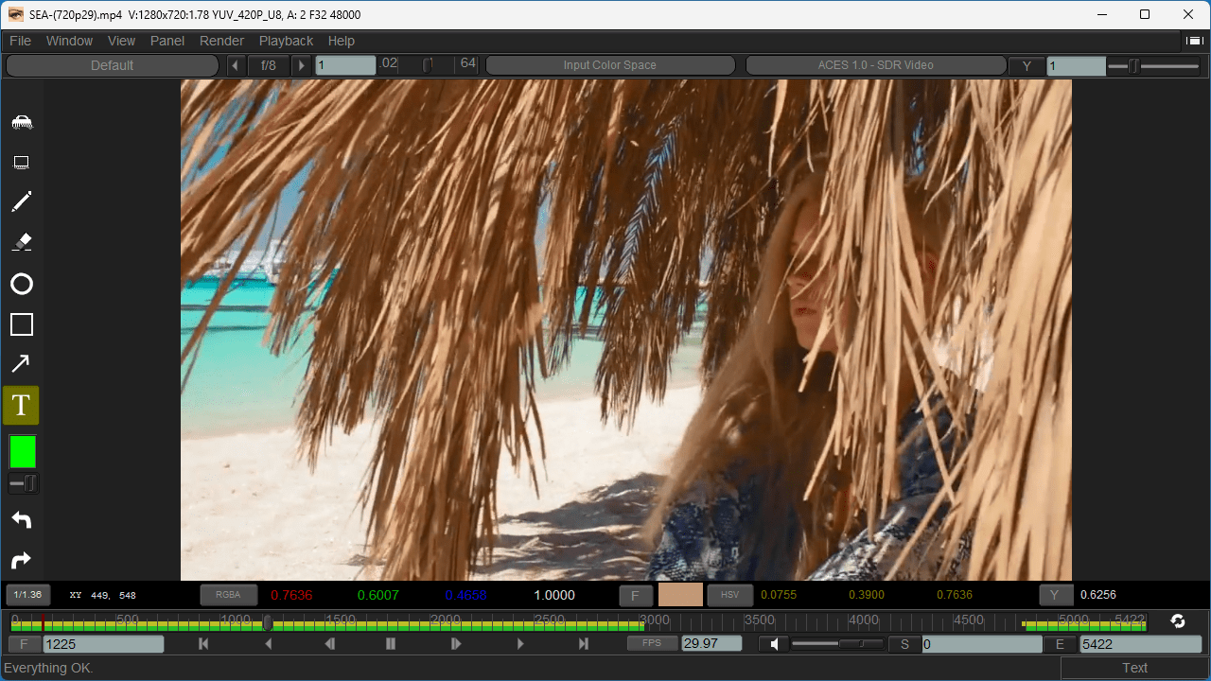The image size is (1211, 681).
Task: Jump to the first frame
Action: tap(203, 644)
